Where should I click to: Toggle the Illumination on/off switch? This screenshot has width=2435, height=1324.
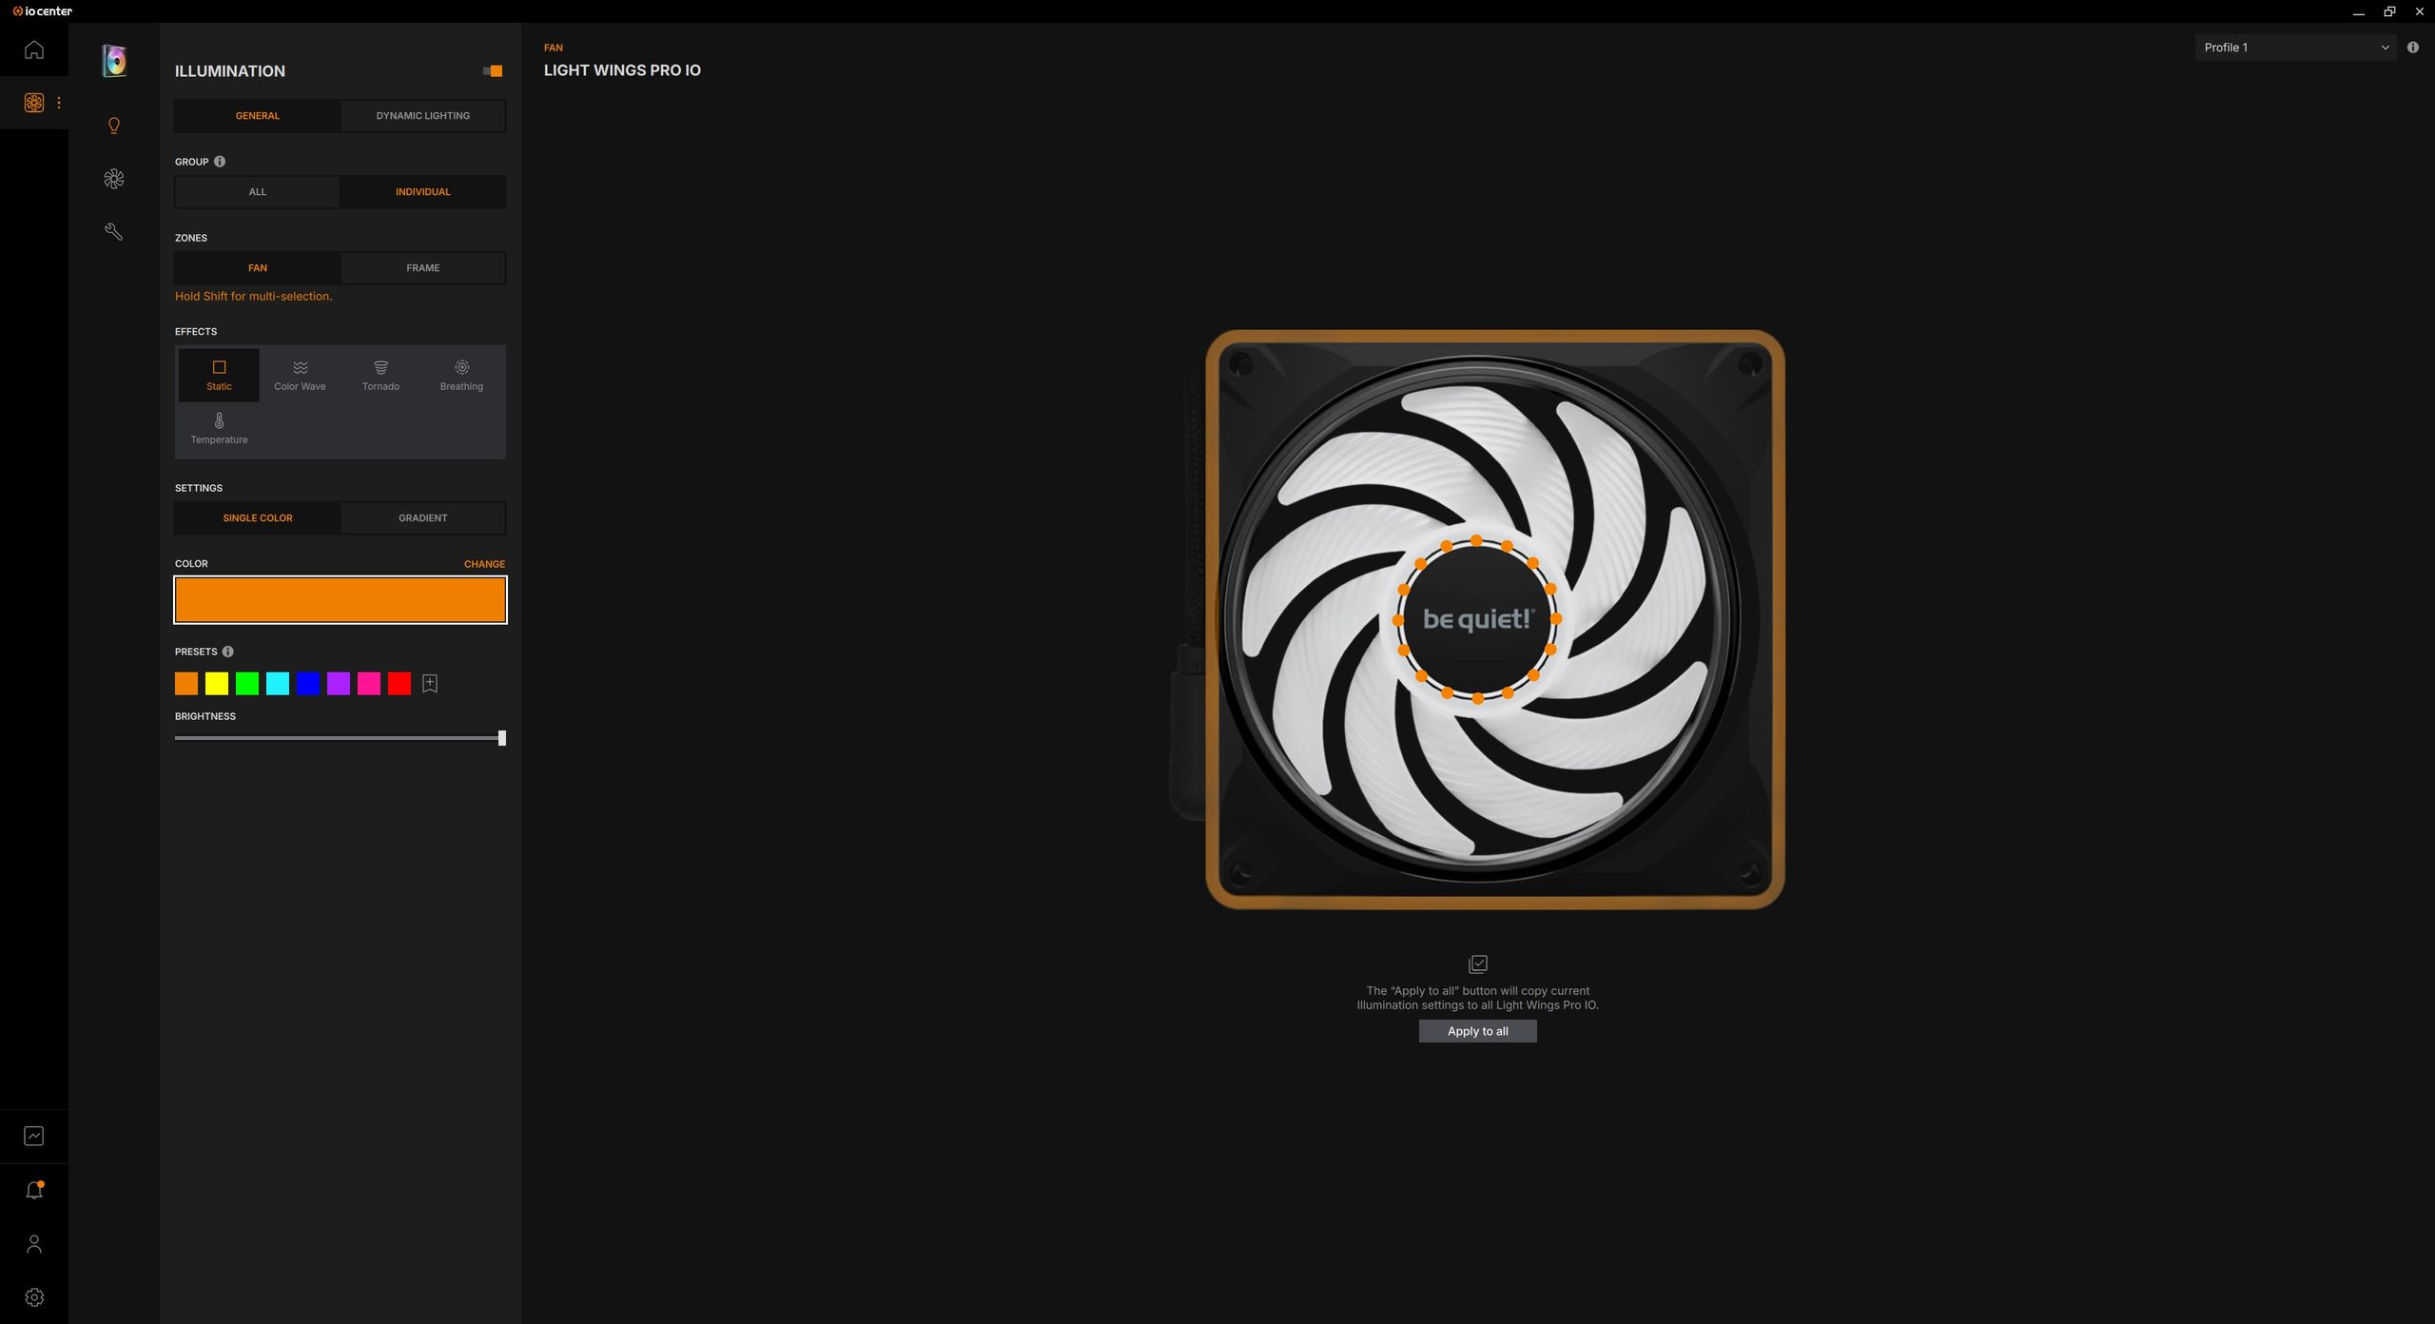click(x=493, y=71)
